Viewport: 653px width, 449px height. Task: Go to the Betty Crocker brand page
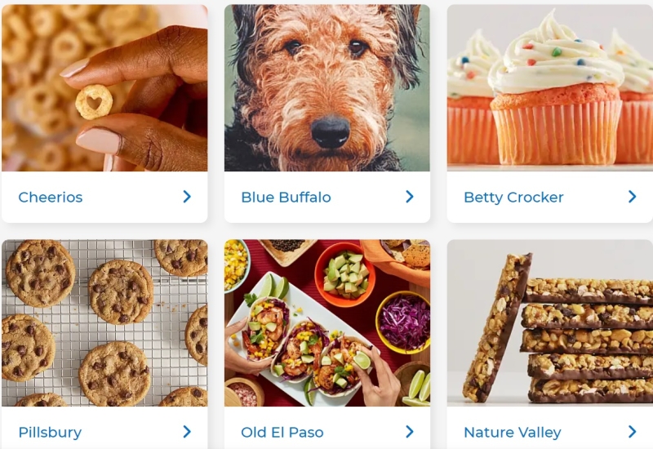(513, 197)
